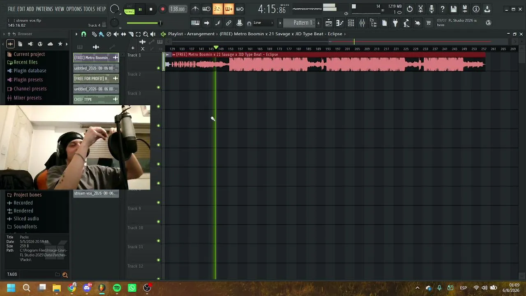Expand the Plugin database browser folder
The image size is (526, 296).
tap(30, 71)
